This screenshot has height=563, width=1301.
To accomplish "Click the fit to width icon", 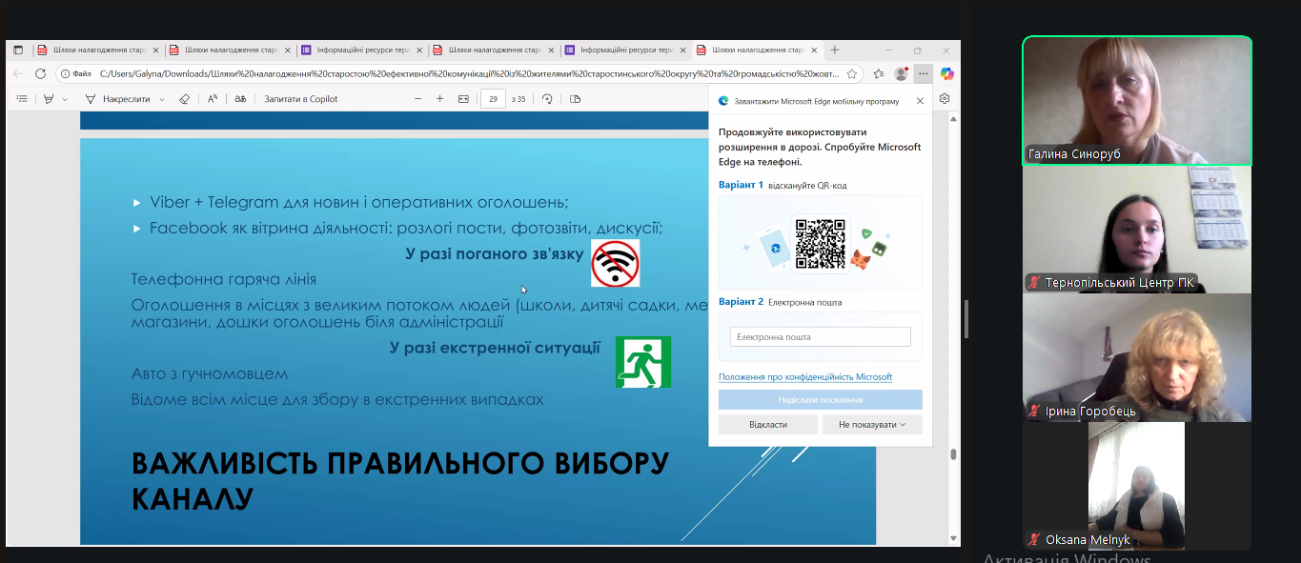I will point(463,99).
